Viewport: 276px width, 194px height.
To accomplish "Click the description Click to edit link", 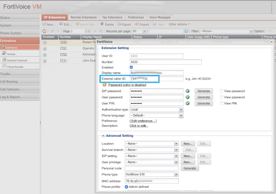I will click(139, 126).
